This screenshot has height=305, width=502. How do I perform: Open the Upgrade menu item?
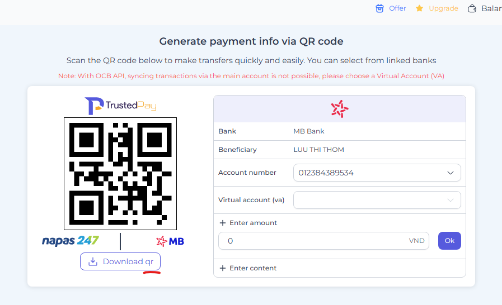[437, 8]
